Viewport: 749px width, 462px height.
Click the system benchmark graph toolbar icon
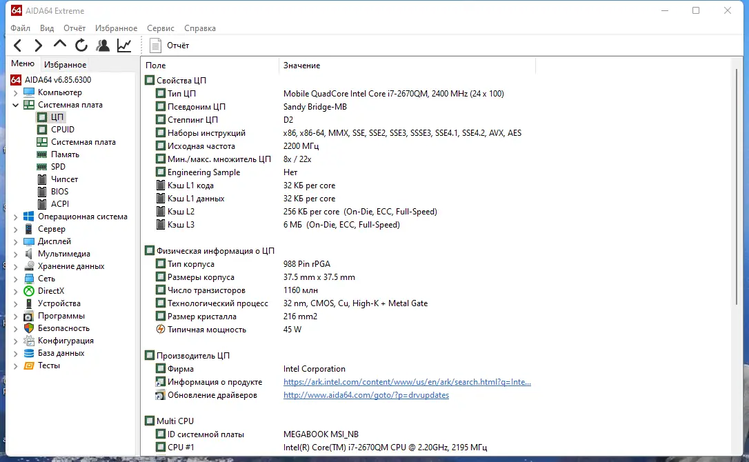click(x=124, y=45)
